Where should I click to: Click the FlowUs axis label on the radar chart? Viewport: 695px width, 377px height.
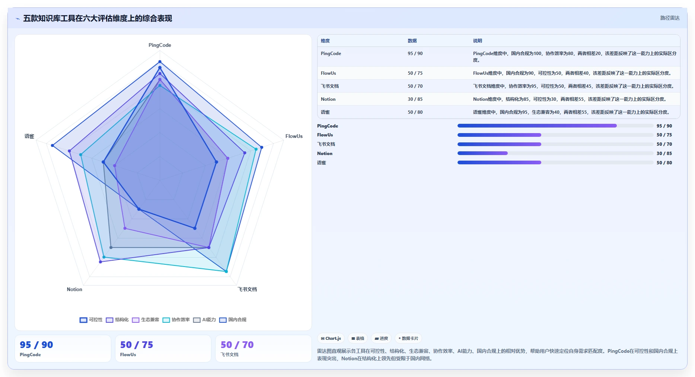[294, 136]
